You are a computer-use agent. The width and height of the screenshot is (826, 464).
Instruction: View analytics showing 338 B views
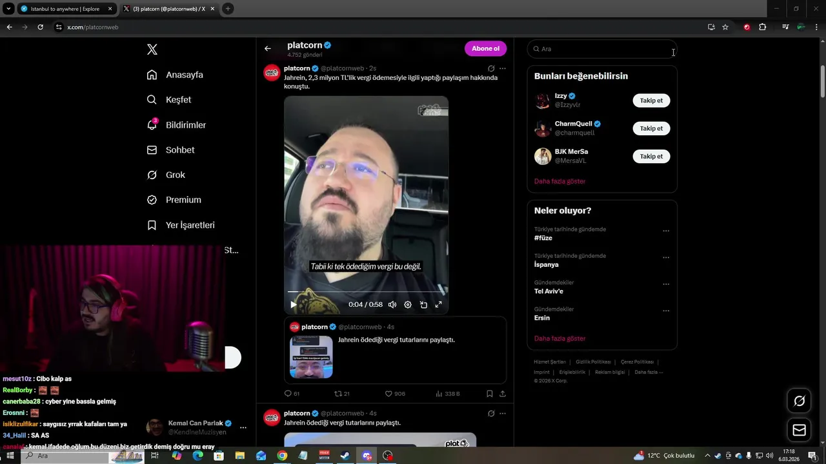click(x=448, y=394)
